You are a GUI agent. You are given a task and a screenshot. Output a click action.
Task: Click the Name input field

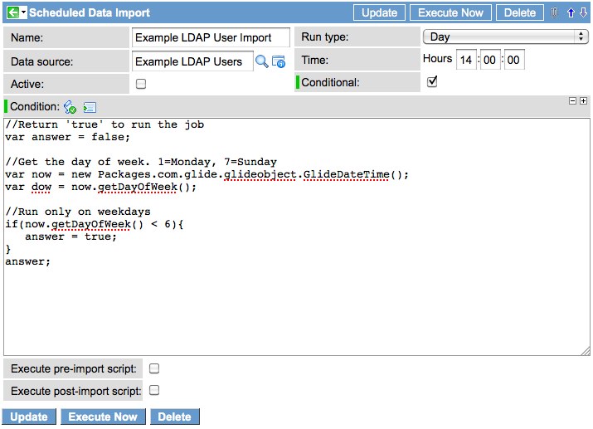click(x=211, y=37)
